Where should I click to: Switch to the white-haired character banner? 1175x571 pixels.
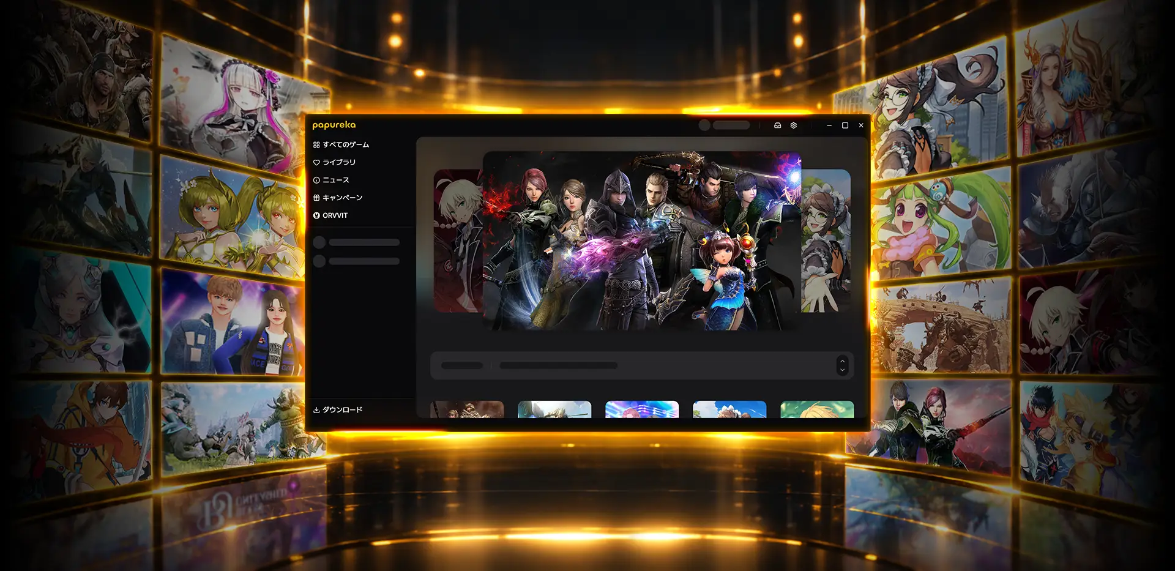[x=458, y=241]
